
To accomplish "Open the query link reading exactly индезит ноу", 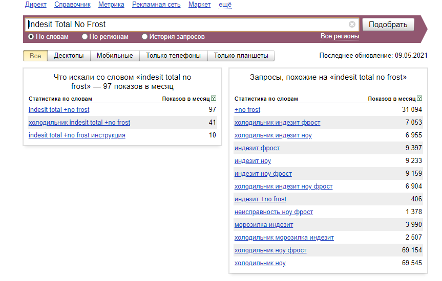I will click(x=252, y=161).
